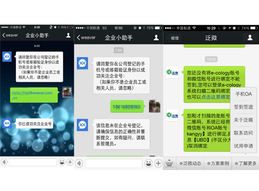Tap voice input icon in middle chat
Viewport: 259px width, 191px height.
pos(79,163)
